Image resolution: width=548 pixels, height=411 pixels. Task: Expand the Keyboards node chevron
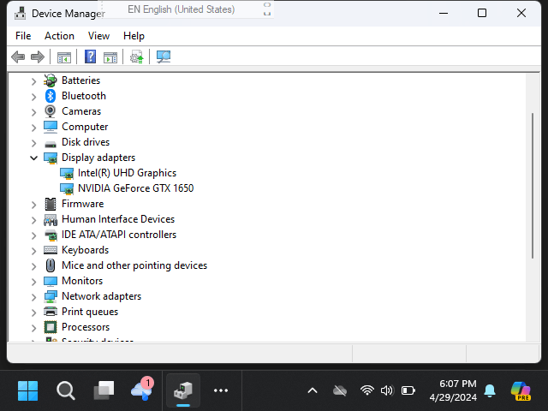(33, 251)
